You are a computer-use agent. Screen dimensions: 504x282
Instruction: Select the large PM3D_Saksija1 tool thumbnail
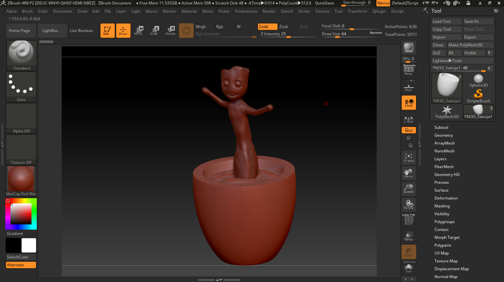pyautogui.click(x=447, y=88)
